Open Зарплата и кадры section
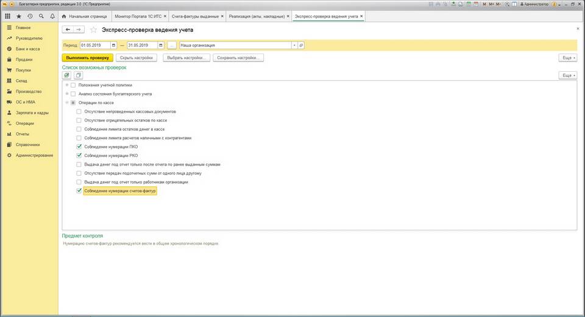 click(x=32, y=113)
